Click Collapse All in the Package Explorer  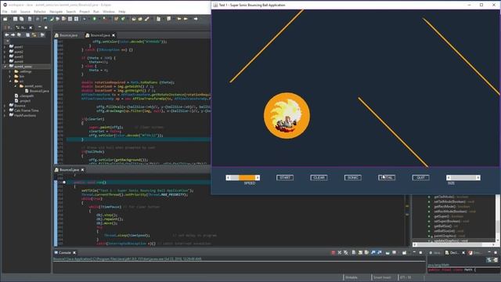pos(28,34)
